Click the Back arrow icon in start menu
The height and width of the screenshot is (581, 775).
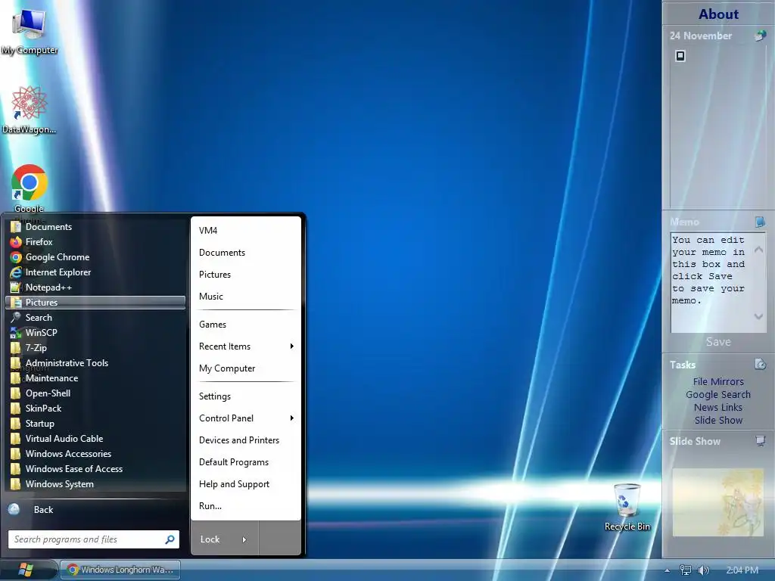click(x=14, y=509)
